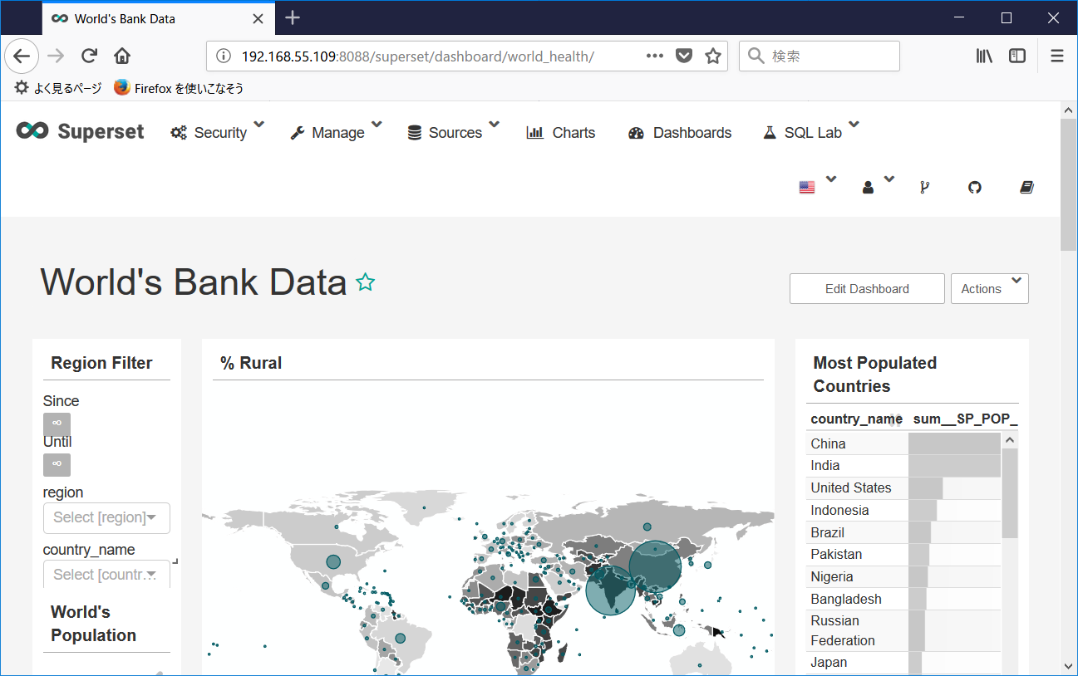Viewport: 1078px width, 676px height.
Task: Click the Edit Dashboard button
Action: 867,289
